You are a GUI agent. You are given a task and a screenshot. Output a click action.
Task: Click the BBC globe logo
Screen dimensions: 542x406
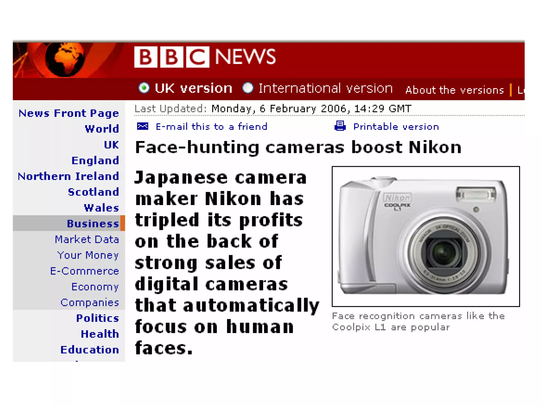coord(65,60)
